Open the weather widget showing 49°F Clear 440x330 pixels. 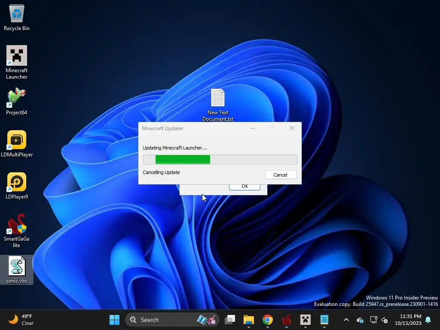point(21,320)
